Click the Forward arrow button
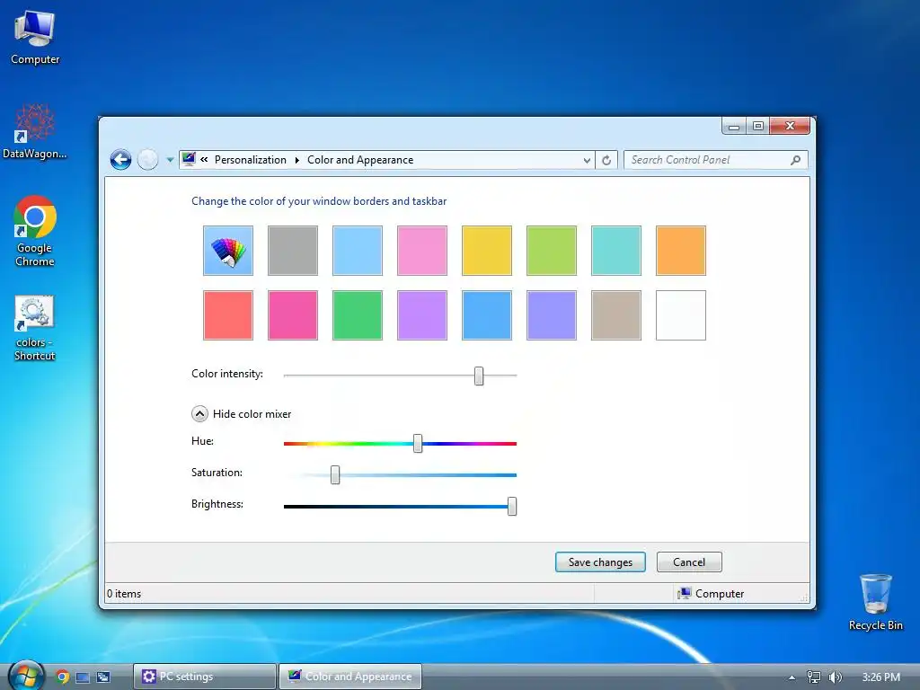920x690 pixels. point(147,160)
